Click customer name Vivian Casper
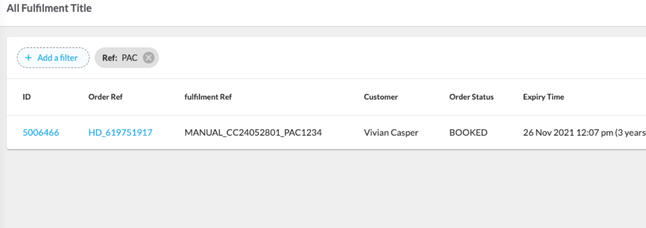 pos(391,133)
